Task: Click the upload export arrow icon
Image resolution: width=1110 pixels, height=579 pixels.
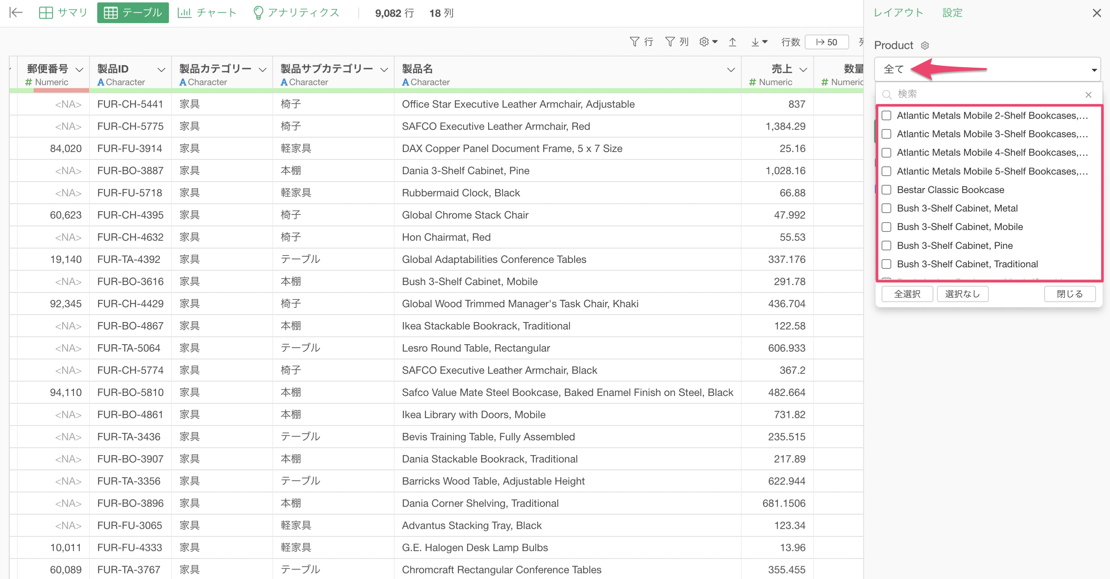Action: click(732, 42)
